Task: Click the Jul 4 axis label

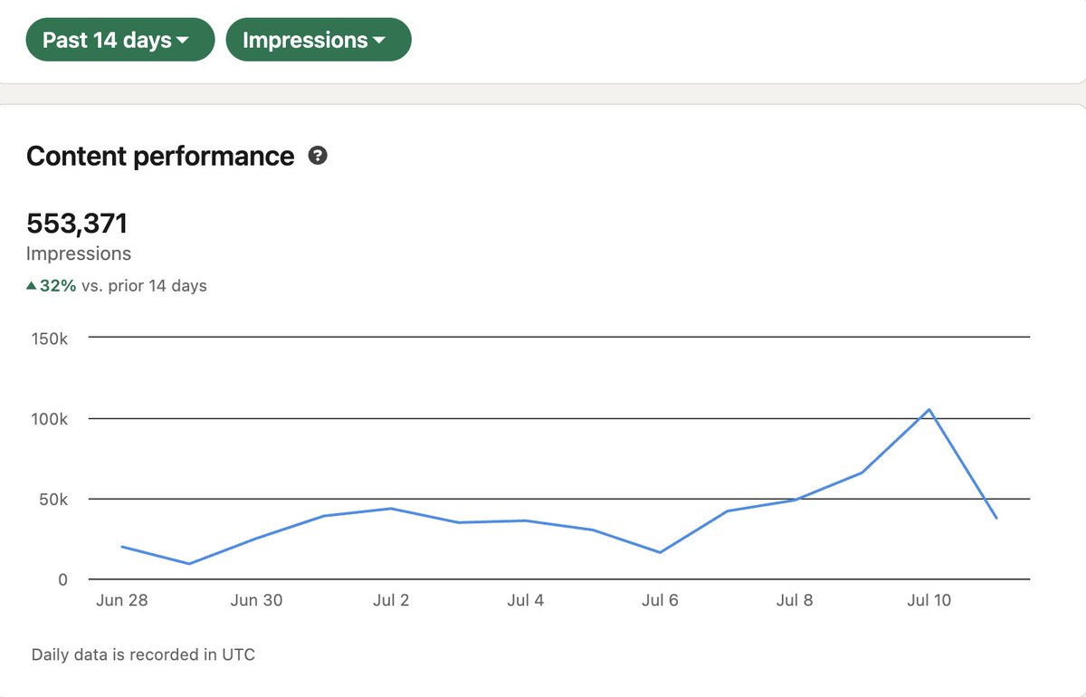Action: (525, 599)
